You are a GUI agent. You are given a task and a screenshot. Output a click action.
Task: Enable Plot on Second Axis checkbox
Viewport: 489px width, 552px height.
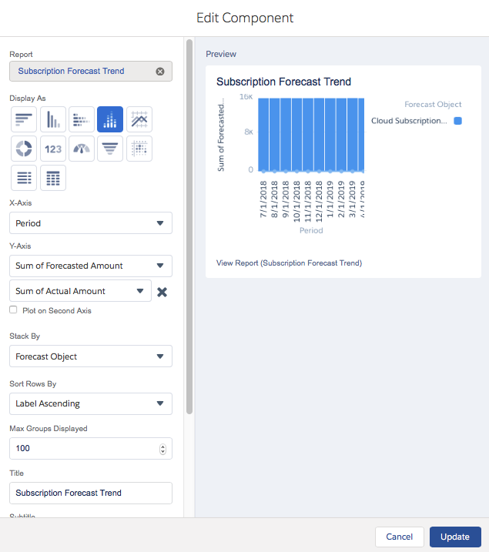13,310
